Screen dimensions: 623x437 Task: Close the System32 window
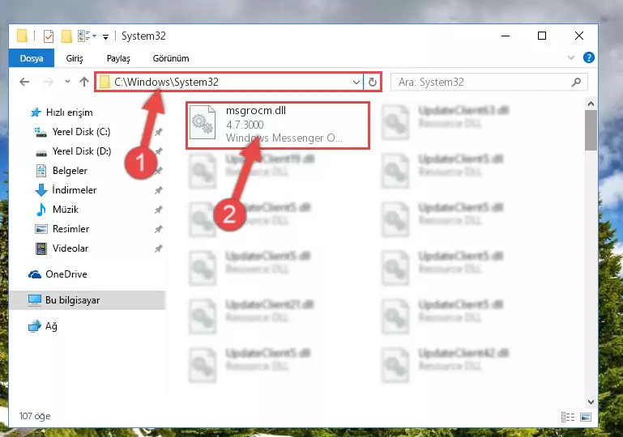tap(579, 36)
